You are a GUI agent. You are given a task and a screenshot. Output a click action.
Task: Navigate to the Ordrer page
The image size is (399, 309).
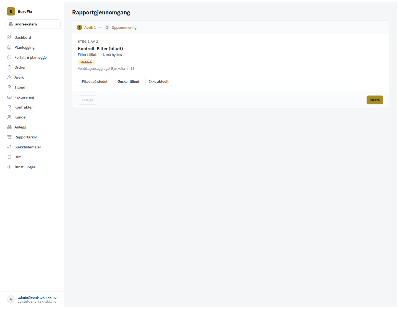(33, 67)
